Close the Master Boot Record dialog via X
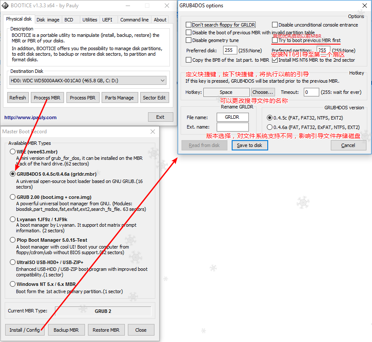This screenshot has width=372, height=342. click(153, 132)
